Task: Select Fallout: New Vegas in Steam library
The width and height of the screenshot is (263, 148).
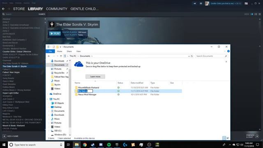Action: [x=11, y=72]
